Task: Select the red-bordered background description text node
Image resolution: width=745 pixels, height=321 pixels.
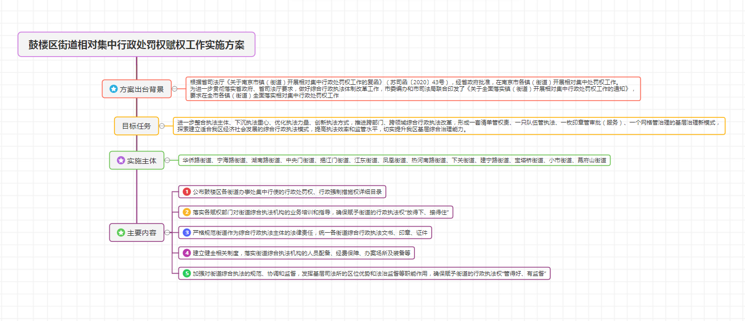Action: 413,89
